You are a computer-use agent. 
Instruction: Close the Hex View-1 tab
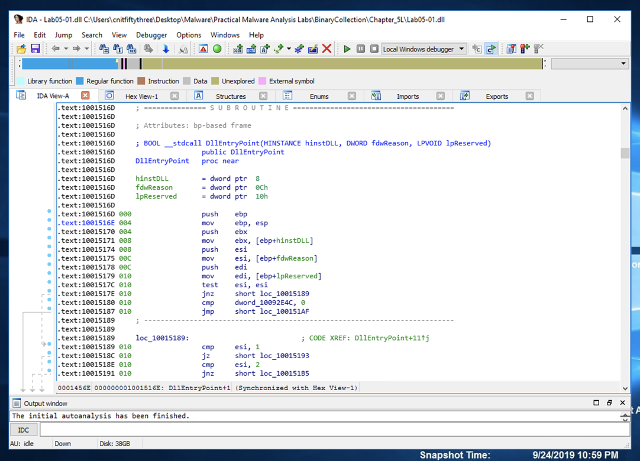pyautogui.click(x=174, y=96)
